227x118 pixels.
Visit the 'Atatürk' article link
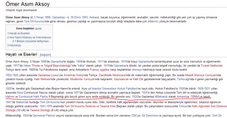[x=20, y=102]
